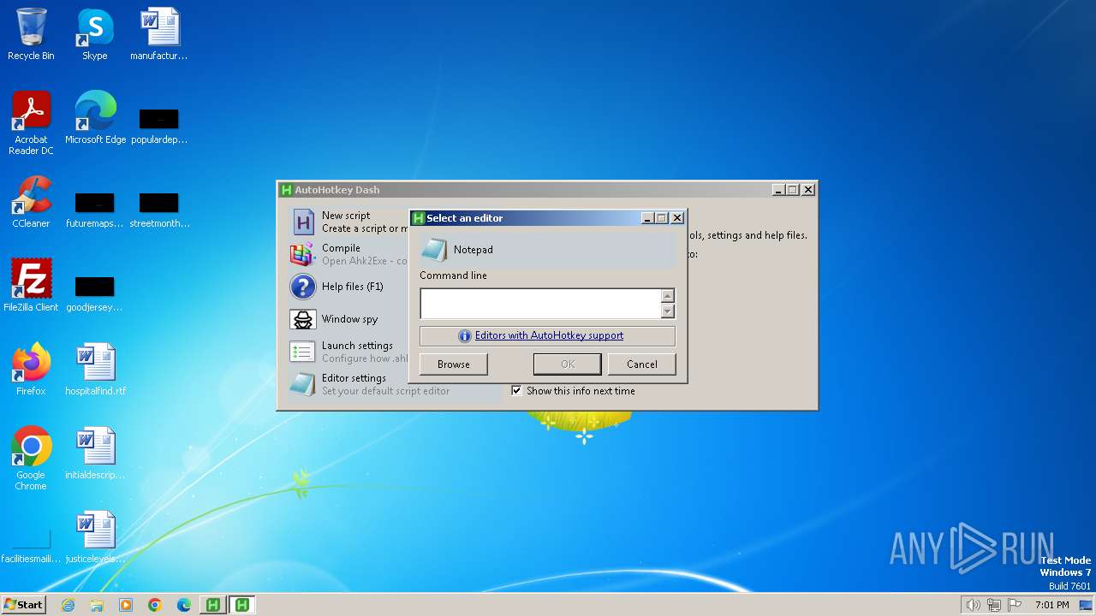Open Editors with AutoHotkey support link

[x=549, y=335]
